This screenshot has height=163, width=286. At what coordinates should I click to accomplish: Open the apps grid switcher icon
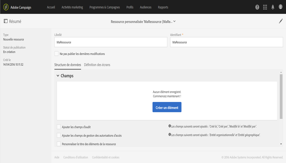click(265, 7)
